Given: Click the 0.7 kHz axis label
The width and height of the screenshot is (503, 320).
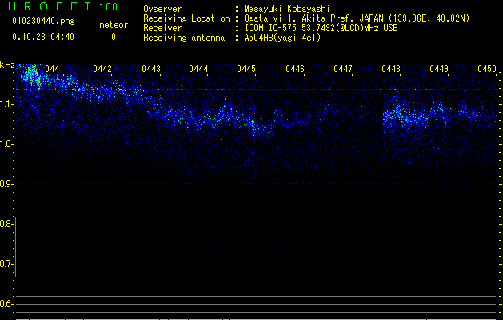Looking at the screenshot, I should click(x=6, y=264).
